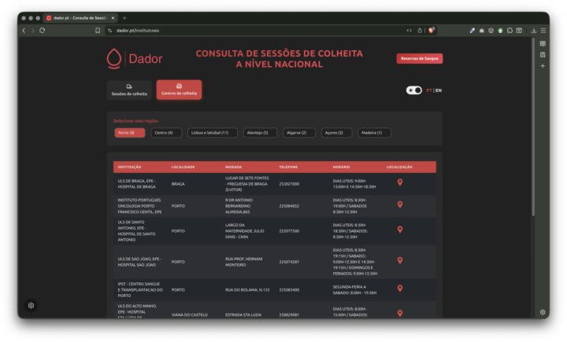This screenshot has height=342, width=567.
Task: Filter by Açores (3) region
Action: coord(336,133)
